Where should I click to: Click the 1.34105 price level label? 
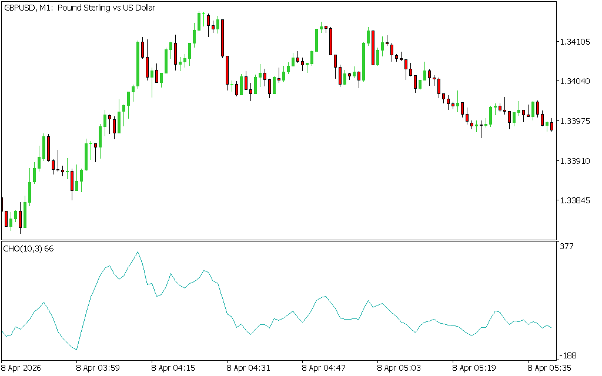(x=574, y=42)
